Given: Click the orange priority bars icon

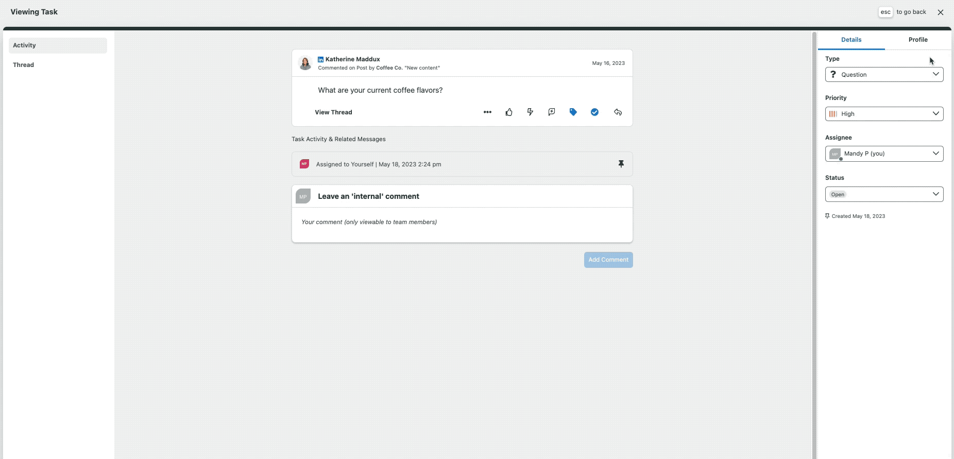Looking at the screenshot, I should point(833,114).
